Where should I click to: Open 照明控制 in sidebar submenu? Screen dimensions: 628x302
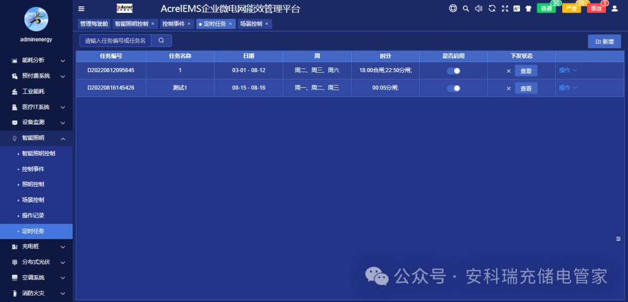33,184
